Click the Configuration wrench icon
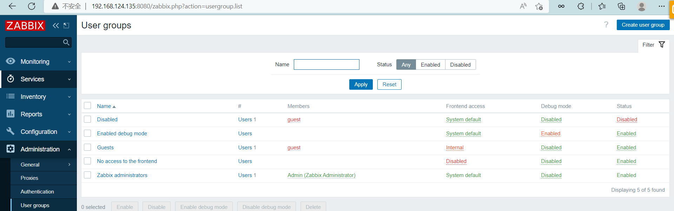This screenshot has width=674, height=211. tap(11, 131)
